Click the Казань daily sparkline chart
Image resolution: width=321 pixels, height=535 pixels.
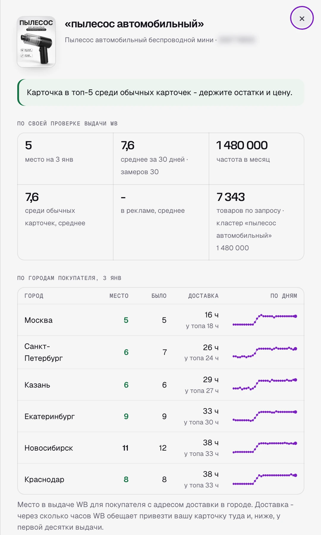coord(265,385)
